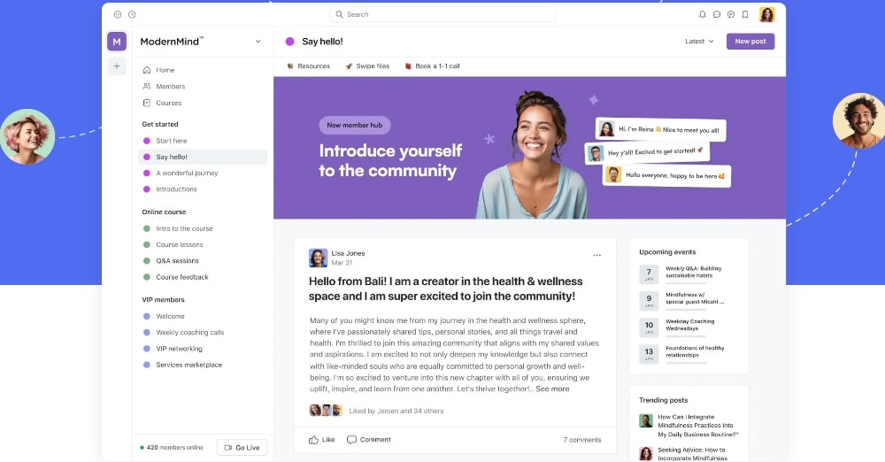Open the Resources tab
This screenshot has height=462, width=885.
point(308,66)
